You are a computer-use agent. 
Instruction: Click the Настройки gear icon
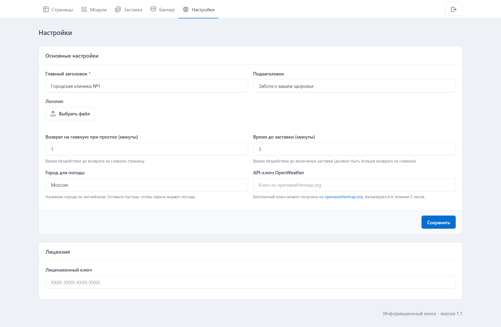(x=186, y=9)
